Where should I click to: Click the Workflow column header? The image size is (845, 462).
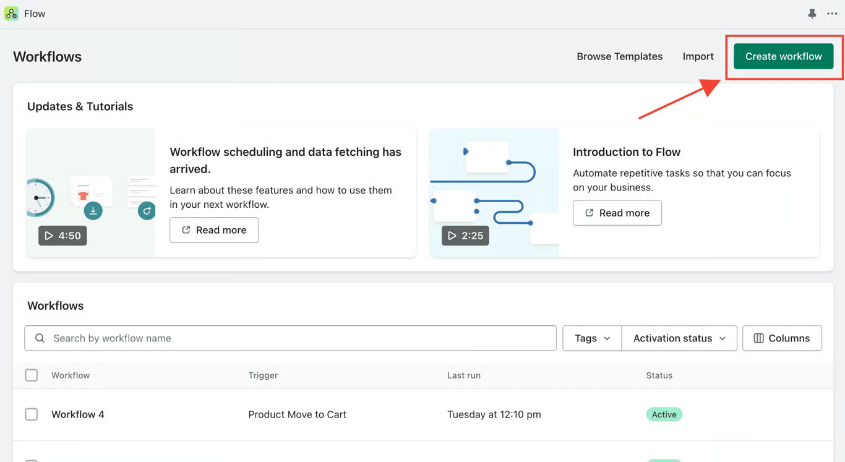71,375
